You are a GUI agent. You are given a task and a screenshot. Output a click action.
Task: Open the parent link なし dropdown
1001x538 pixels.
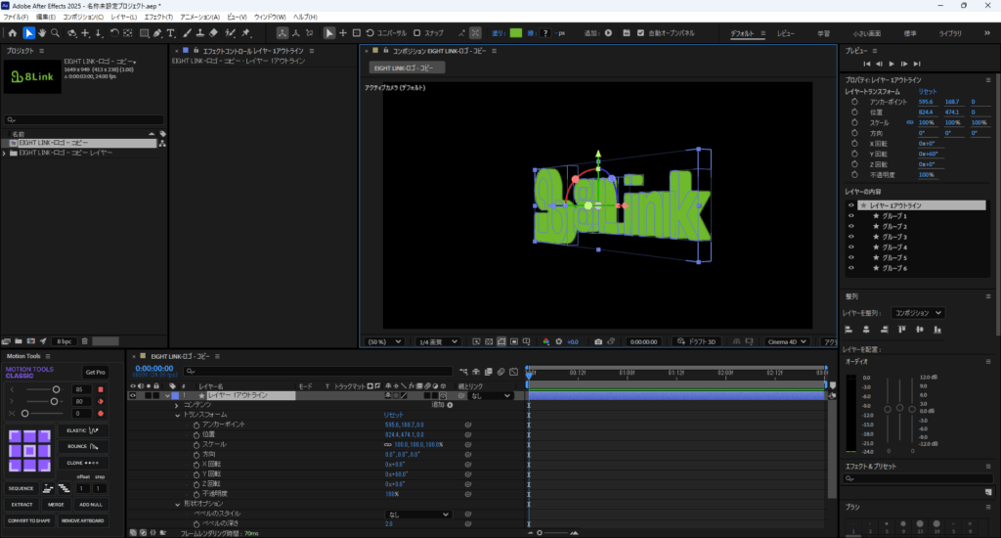[491, 395]
